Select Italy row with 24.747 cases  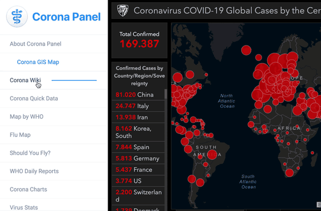pos(138,106)
